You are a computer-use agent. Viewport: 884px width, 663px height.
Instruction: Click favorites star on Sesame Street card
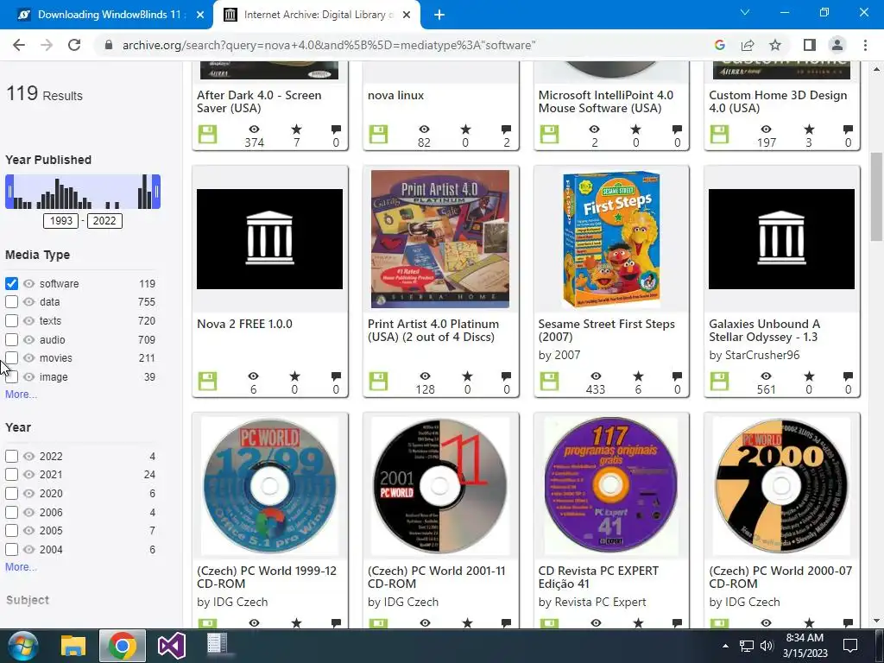click(638, 376)
